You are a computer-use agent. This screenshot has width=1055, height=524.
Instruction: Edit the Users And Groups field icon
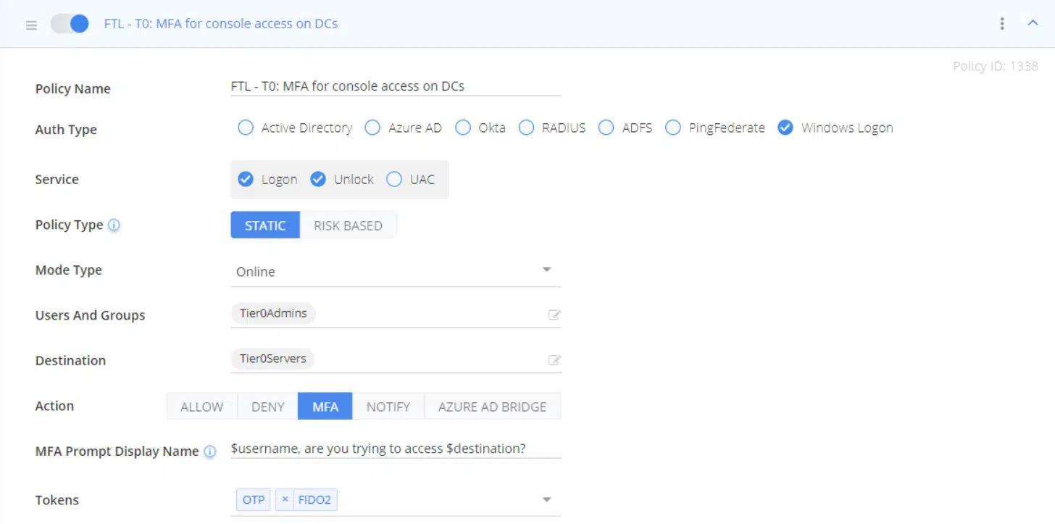554,315
